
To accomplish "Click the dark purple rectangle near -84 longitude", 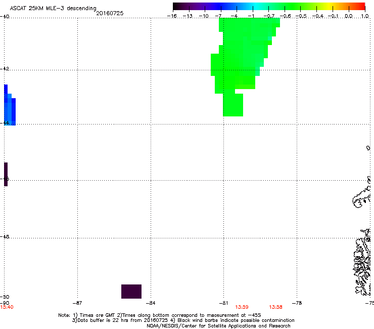I will point(131,292).
